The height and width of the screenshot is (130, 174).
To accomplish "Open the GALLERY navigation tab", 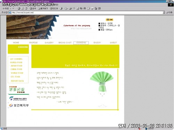I will [49, 43].
